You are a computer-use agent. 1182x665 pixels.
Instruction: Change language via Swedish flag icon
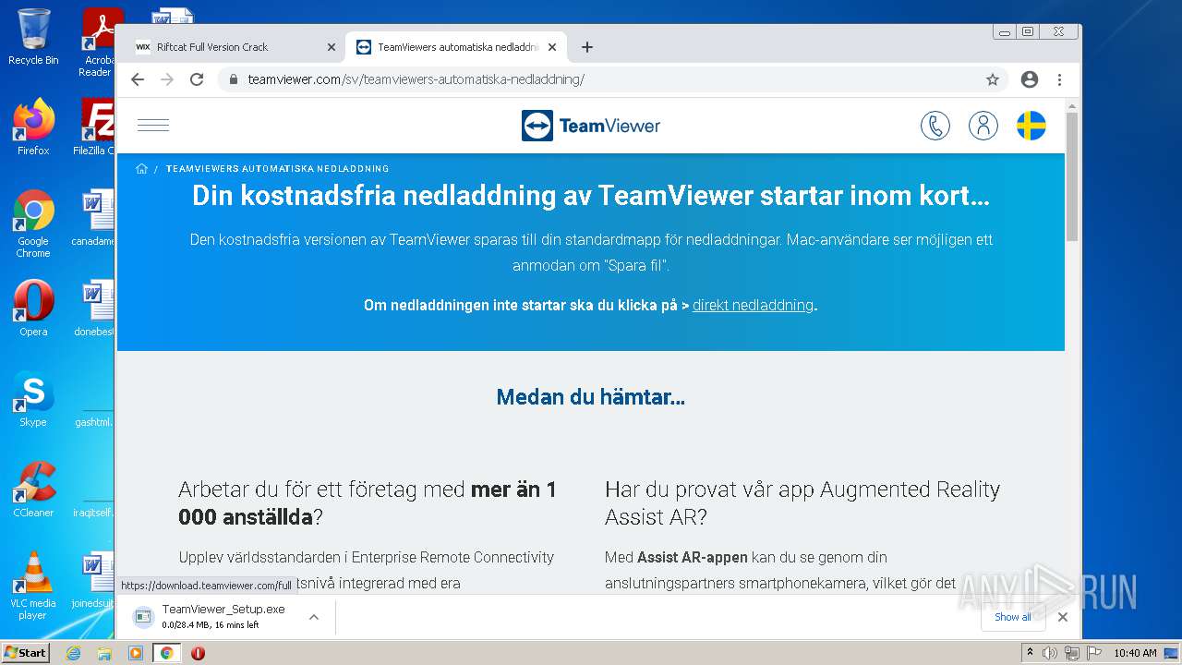[x=1031, y=126]
